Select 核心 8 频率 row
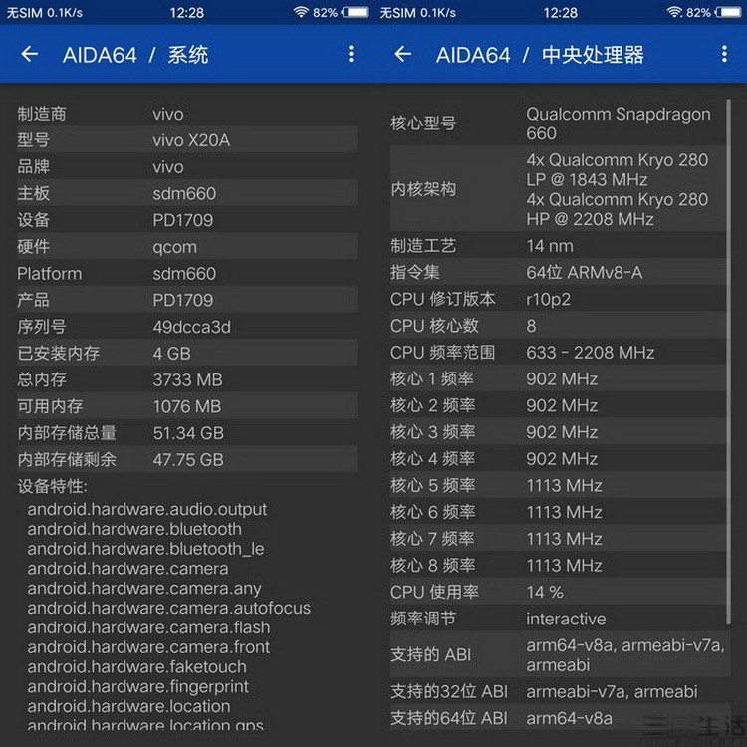Viewport: 747px width, 747px height. coord(558,566)
